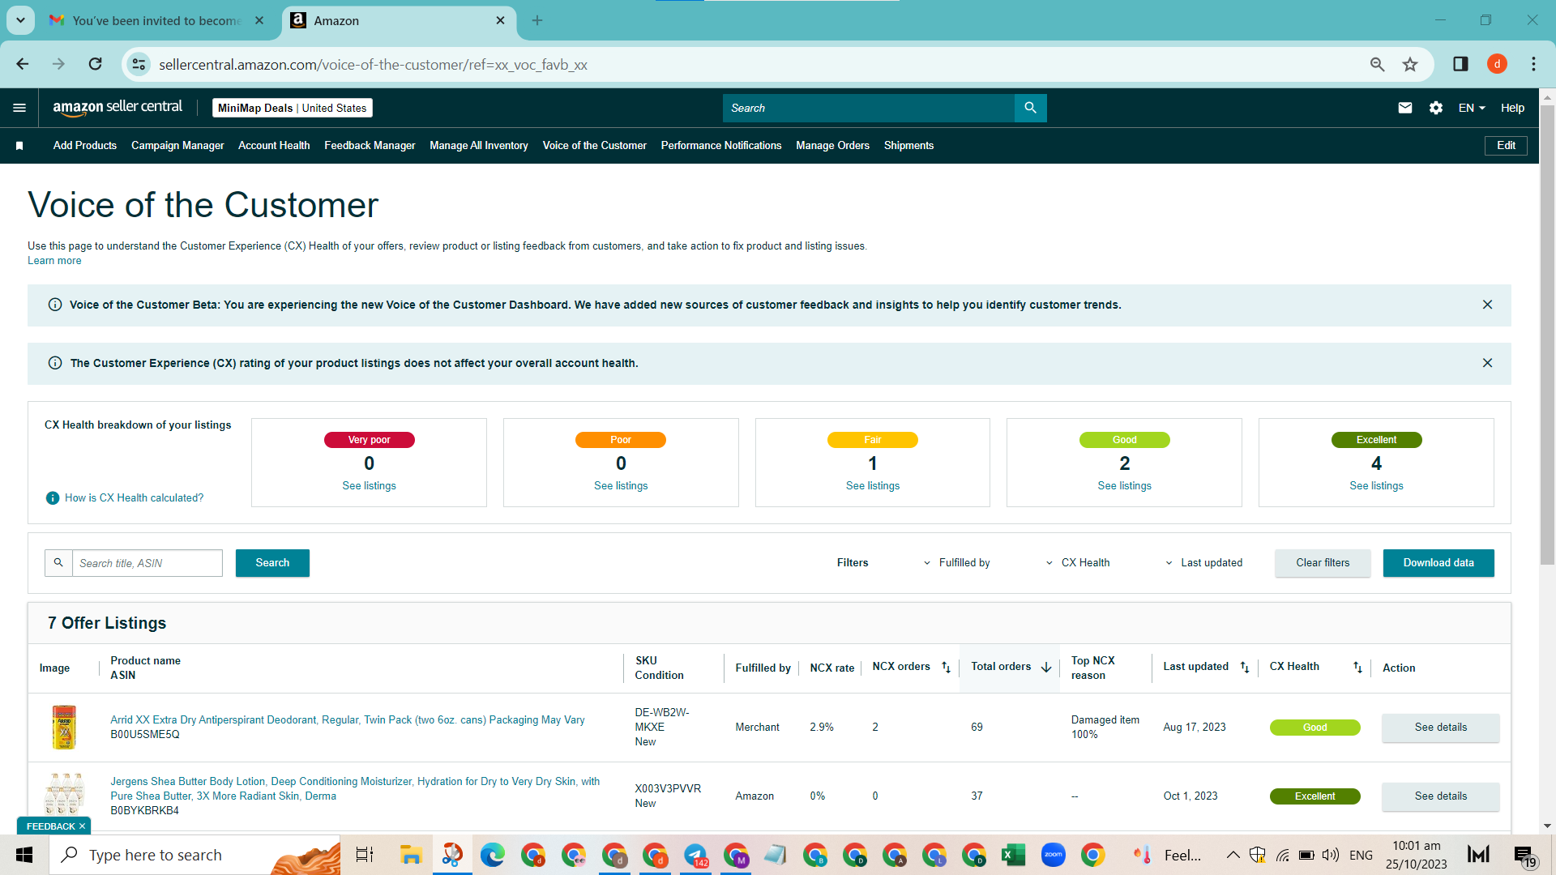Open Shipments menu item
Viewport: 1556px width, 875px height.
coord(908,146)
